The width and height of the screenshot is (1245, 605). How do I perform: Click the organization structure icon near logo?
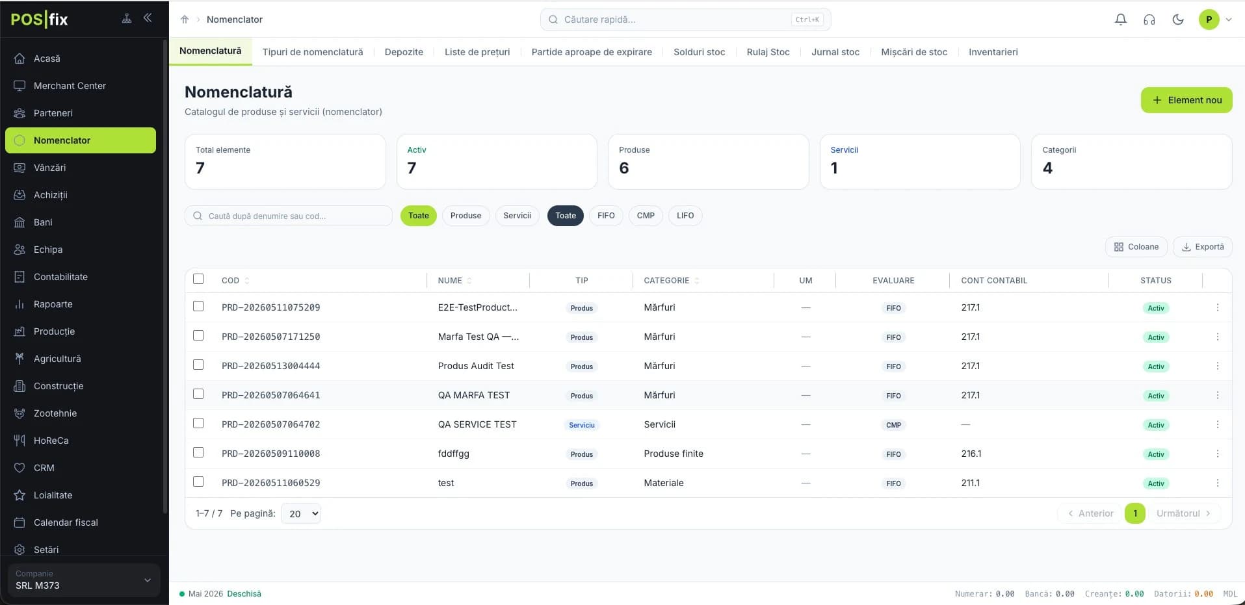click(x=127, y=18)
